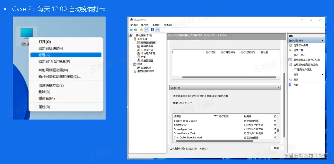Collapse the 存储 tree node arrow
The height and width of the screenshot is (164, 334).
point(131,64)
